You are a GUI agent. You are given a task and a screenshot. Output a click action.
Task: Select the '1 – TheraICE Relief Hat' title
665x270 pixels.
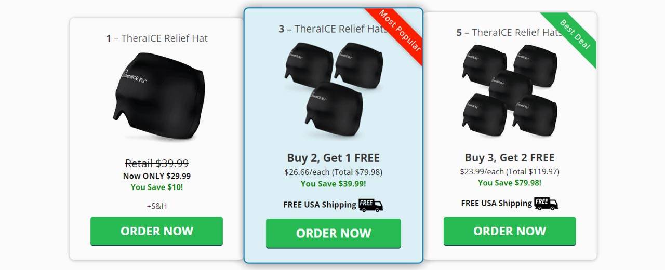(157, 38)
